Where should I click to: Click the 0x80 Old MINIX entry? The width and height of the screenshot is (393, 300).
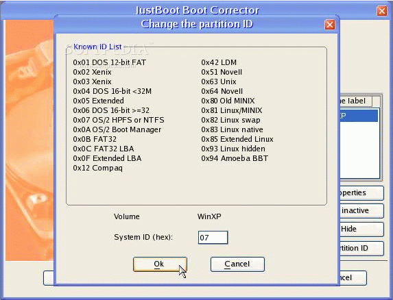(x=228, y=101)
